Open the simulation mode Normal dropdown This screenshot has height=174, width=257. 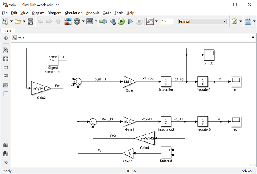202,21
